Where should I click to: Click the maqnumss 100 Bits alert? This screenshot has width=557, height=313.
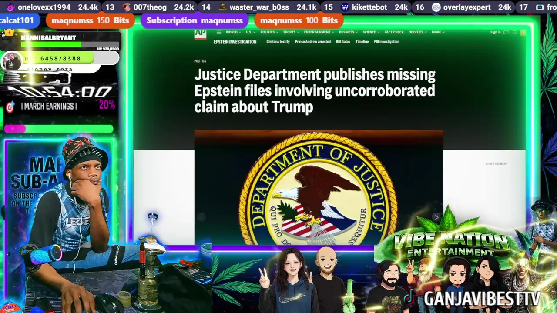[x=299, y=20]
